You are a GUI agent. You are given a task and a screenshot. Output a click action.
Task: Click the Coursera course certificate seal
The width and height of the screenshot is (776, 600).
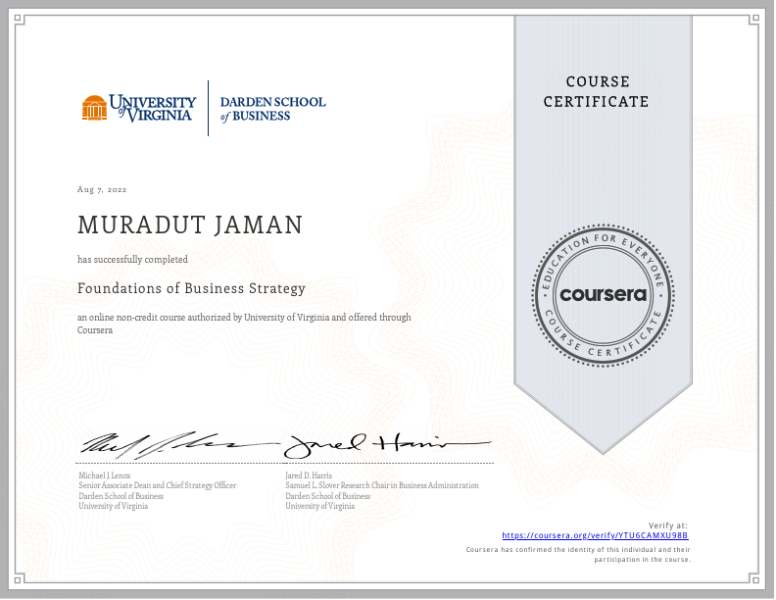click(x=603, y=295)
